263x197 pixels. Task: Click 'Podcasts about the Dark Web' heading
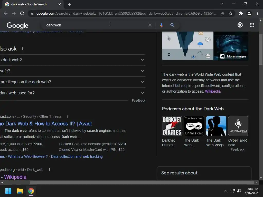193,109
